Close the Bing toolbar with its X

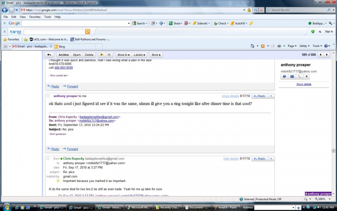pos(5,32)
